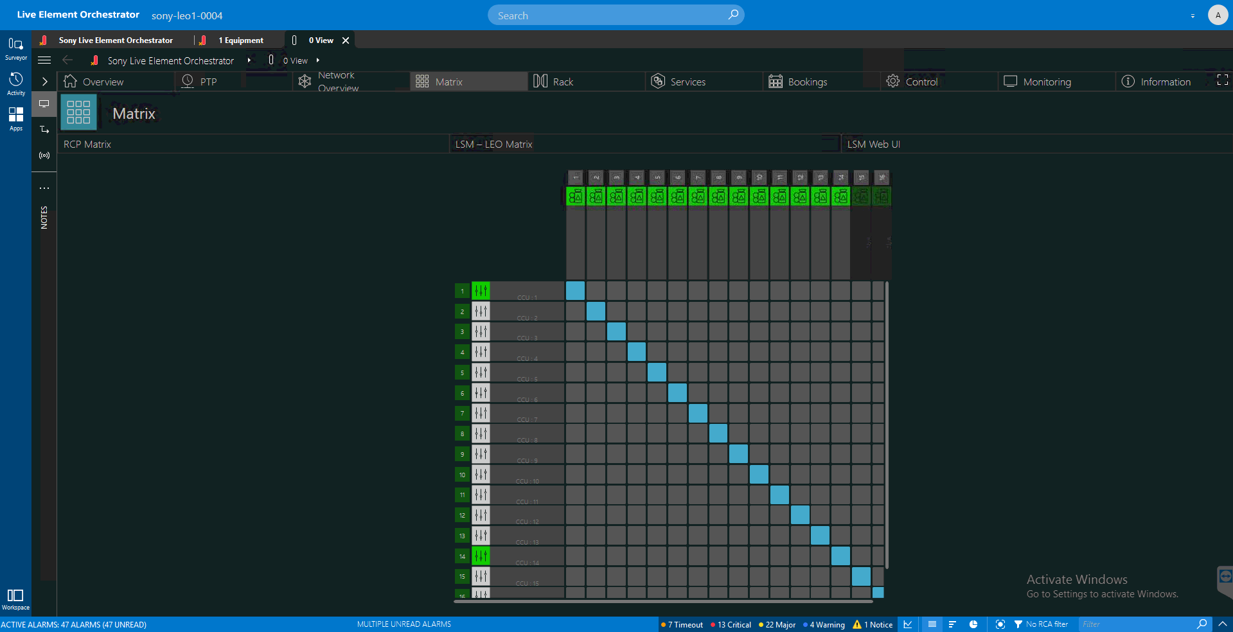Toggle the blue crosspoint in CCU : 12 row
The image size is (1233, 632).
[800, 515]
